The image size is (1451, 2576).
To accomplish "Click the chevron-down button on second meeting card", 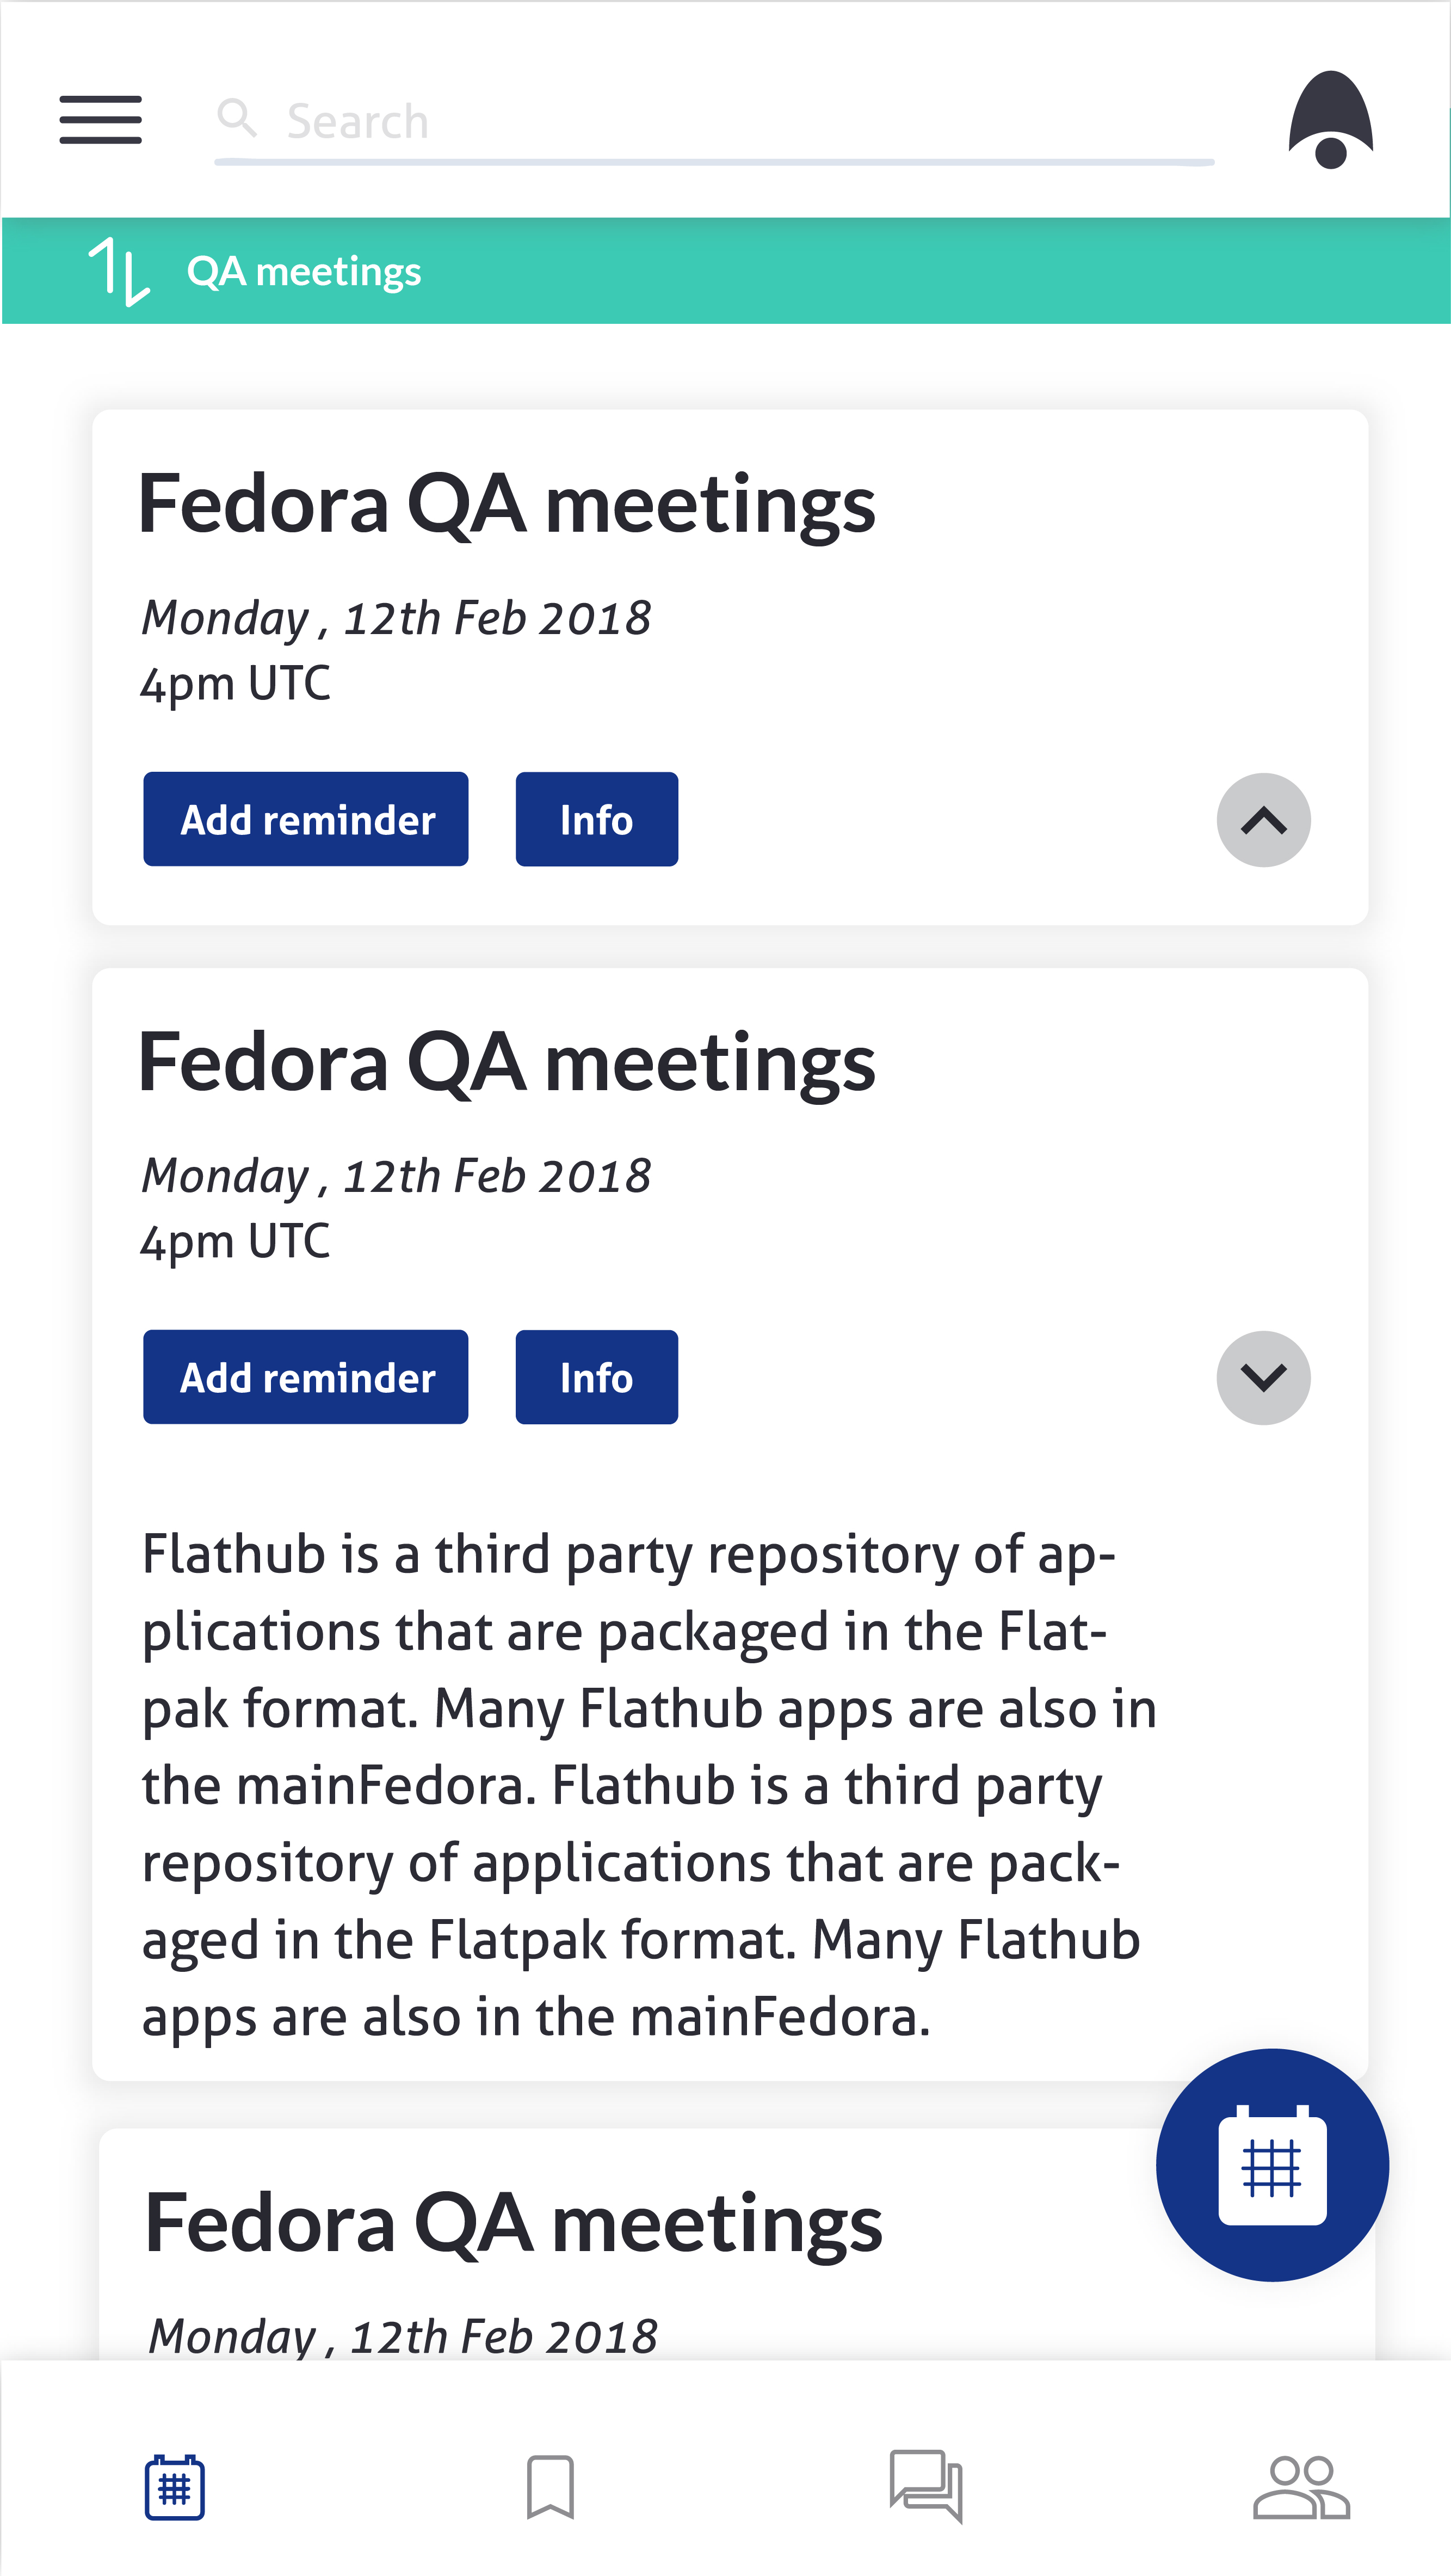I will pos(1263,1378).
